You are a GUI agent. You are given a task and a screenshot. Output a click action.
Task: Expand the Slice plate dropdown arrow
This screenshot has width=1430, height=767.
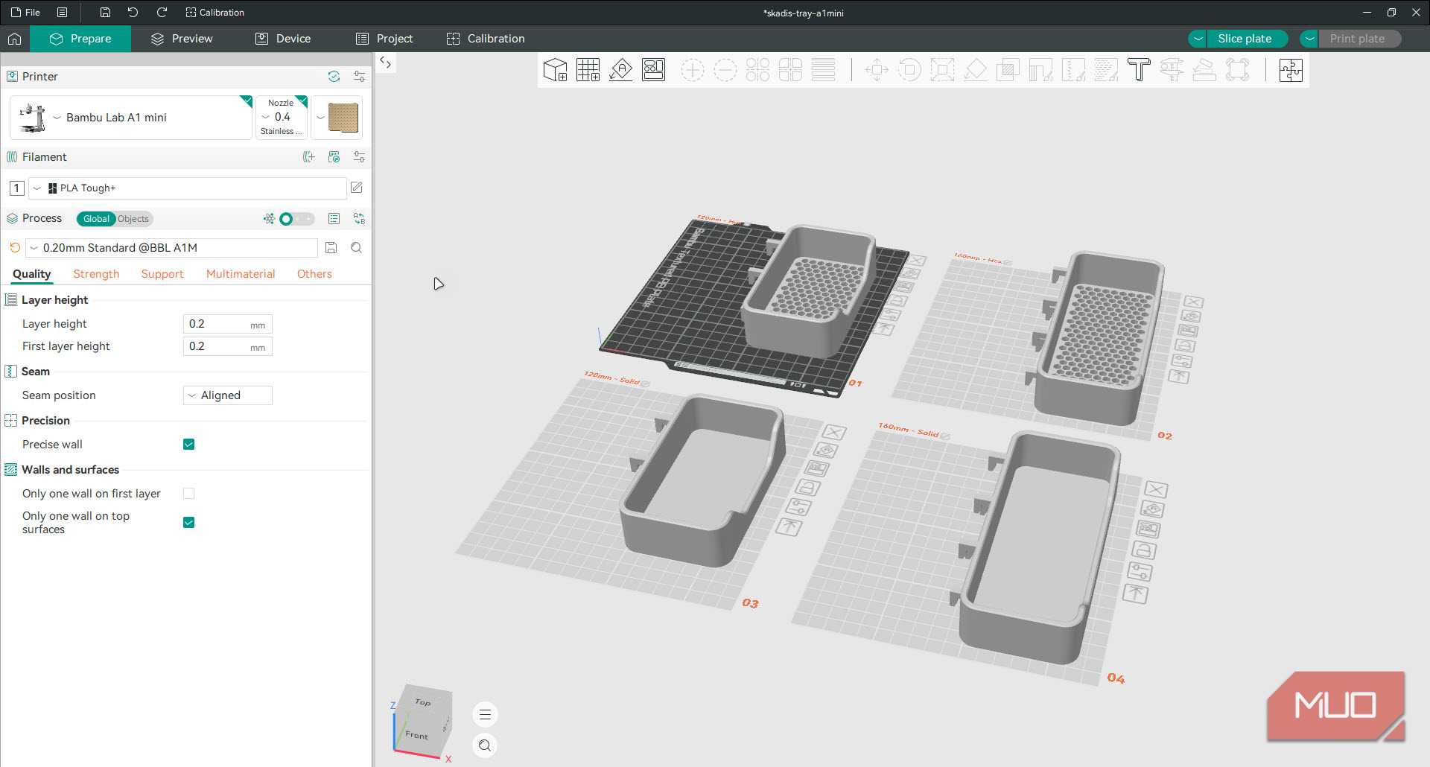tap(1198, 39)
